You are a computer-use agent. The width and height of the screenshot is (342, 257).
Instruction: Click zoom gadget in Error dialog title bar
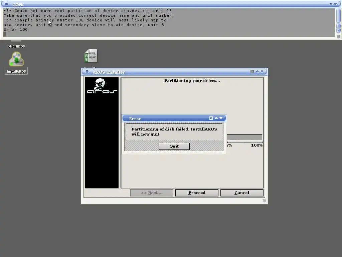(211, 118)
